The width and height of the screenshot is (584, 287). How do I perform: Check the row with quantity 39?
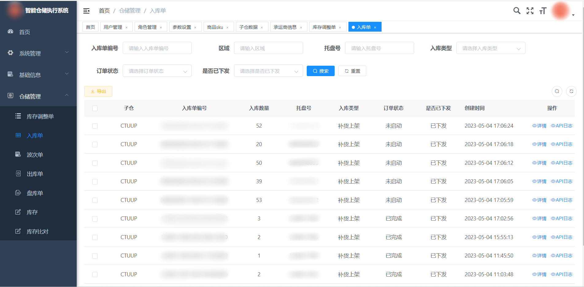click(95, 181)
